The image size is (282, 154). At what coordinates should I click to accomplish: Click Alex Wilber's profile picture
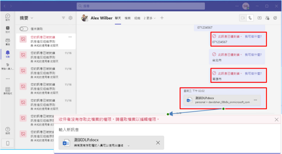(85, 18)
